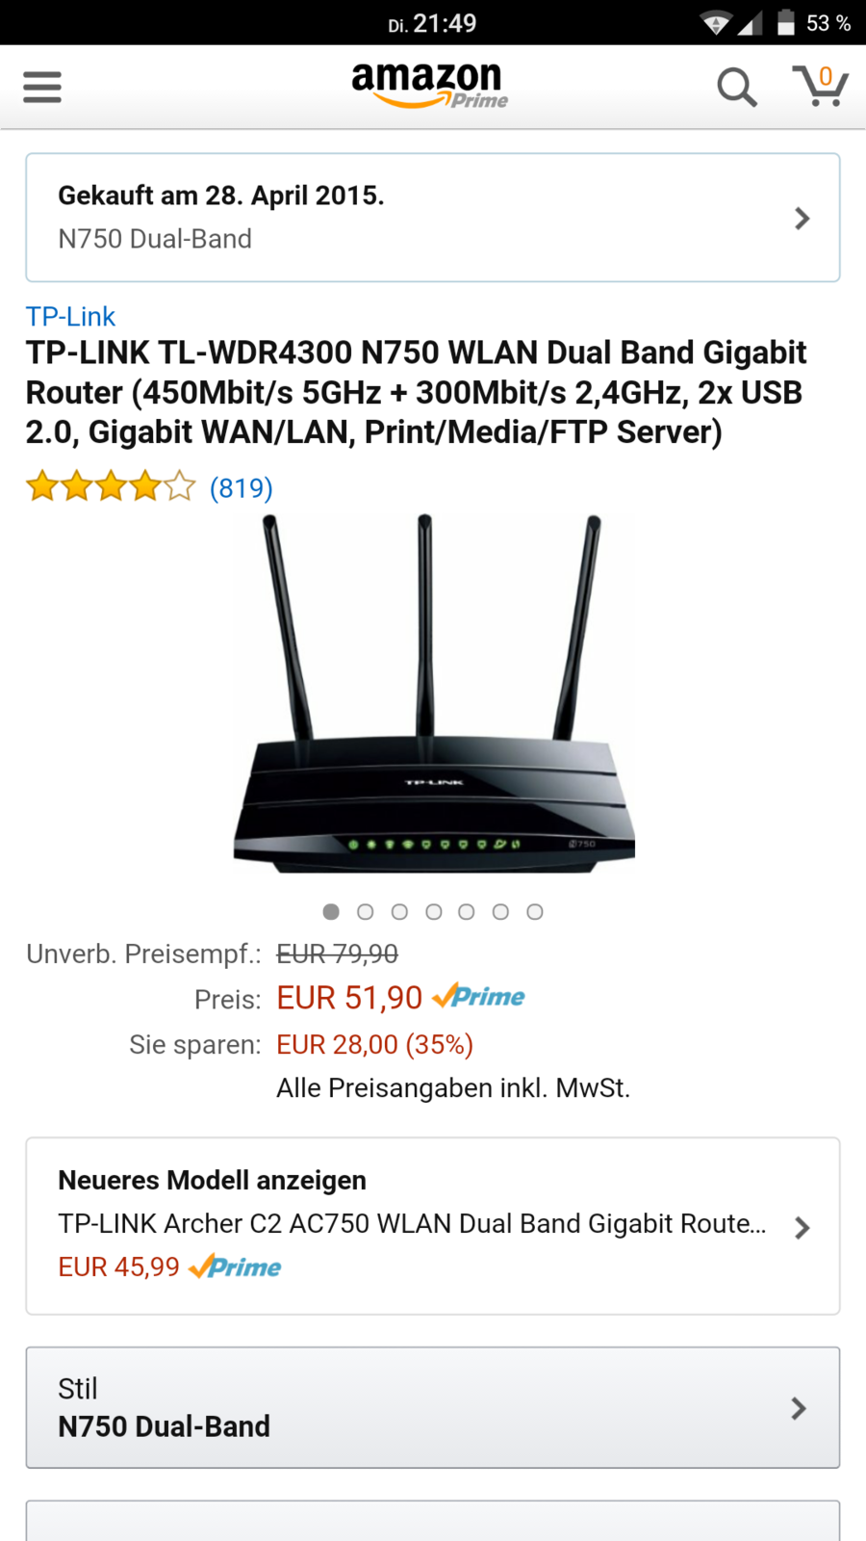Tap the Wi-Fi signal status icon
This screenshot has height=1541, width=866.
715,22
